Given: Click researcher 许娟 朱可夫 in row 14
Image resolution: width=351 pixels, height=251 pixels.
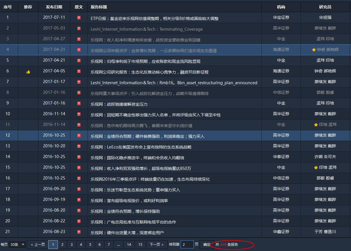Looking at the screenshot, I should click(x=325, y=157).
